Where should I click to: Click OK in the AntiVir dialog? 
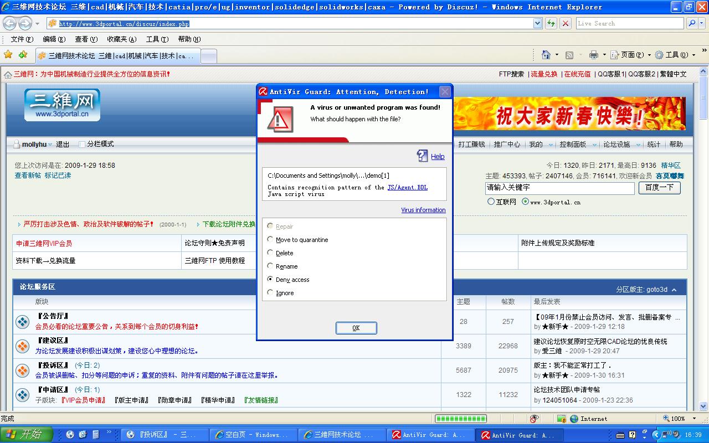click(356, 328)
